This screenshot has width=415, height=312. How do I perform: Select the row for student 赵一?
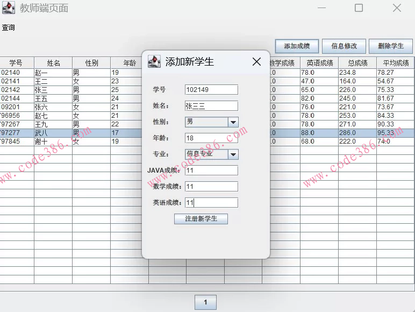tap(207, 73)
